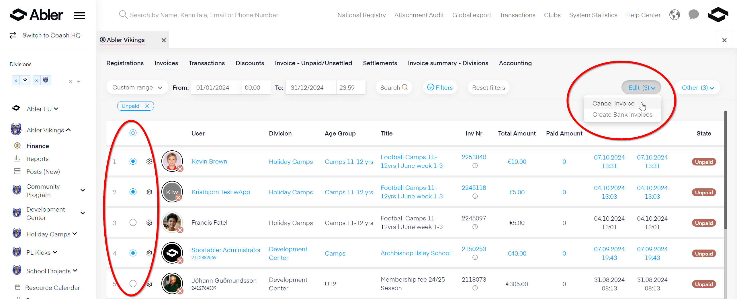Select the Jóhann Guðmundsson invoice row
This screenshot has height=299, width=737.
(133, 284)
